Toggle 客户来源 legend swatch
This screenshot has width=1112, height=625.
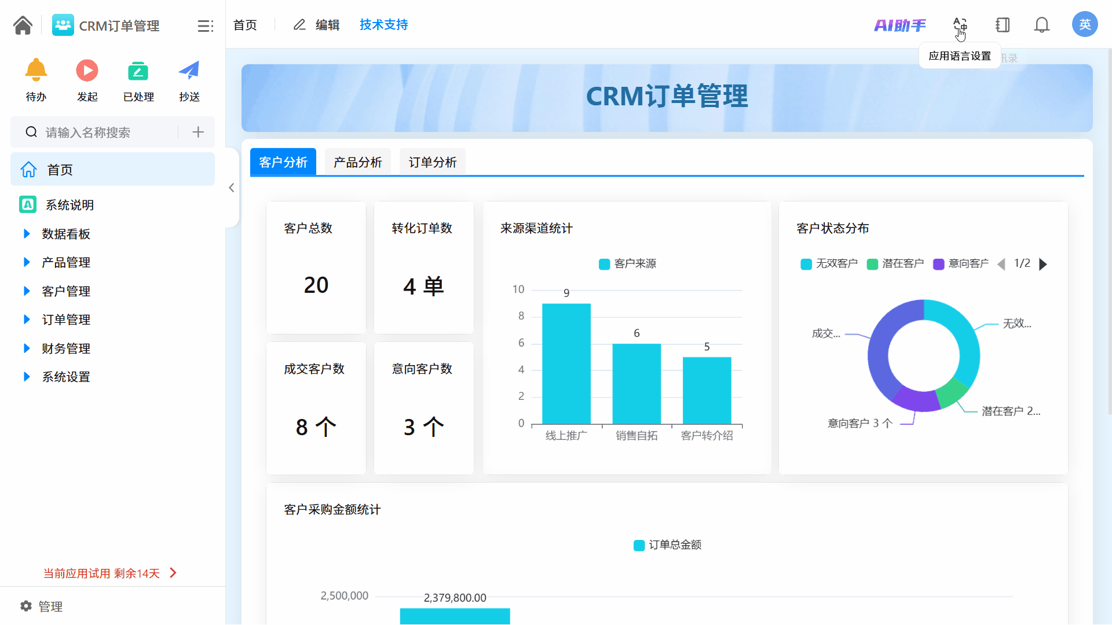pyautogui.click(x=604, y=264)
